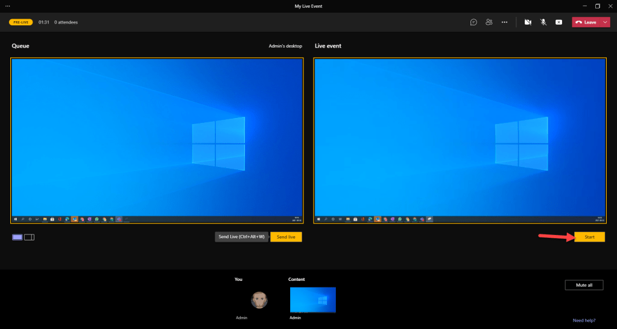Unmute the microphone
Viewport: 617px width, 329px height.
(543, 22)
